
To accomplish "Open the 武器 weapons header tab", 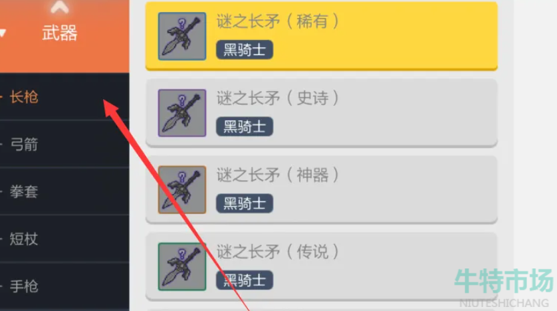I will point(60,33).
